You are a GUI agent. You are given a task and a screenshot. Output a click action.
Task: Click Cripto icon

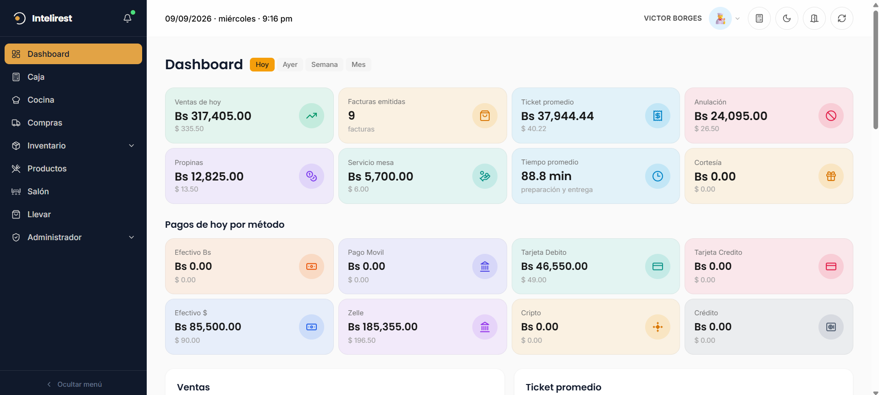click(x=658, y=327)
